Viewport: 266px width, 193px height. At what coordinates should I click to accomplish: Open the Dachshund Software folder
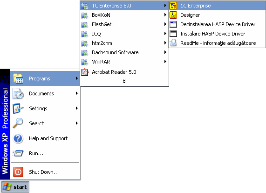pyautogui.click(x=124, y=52)
